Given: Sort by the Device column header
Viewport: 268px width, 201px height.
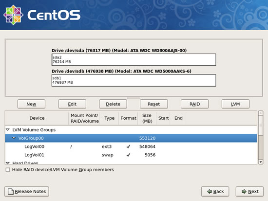Looking at the screenshot, I should tap(37, 118).
